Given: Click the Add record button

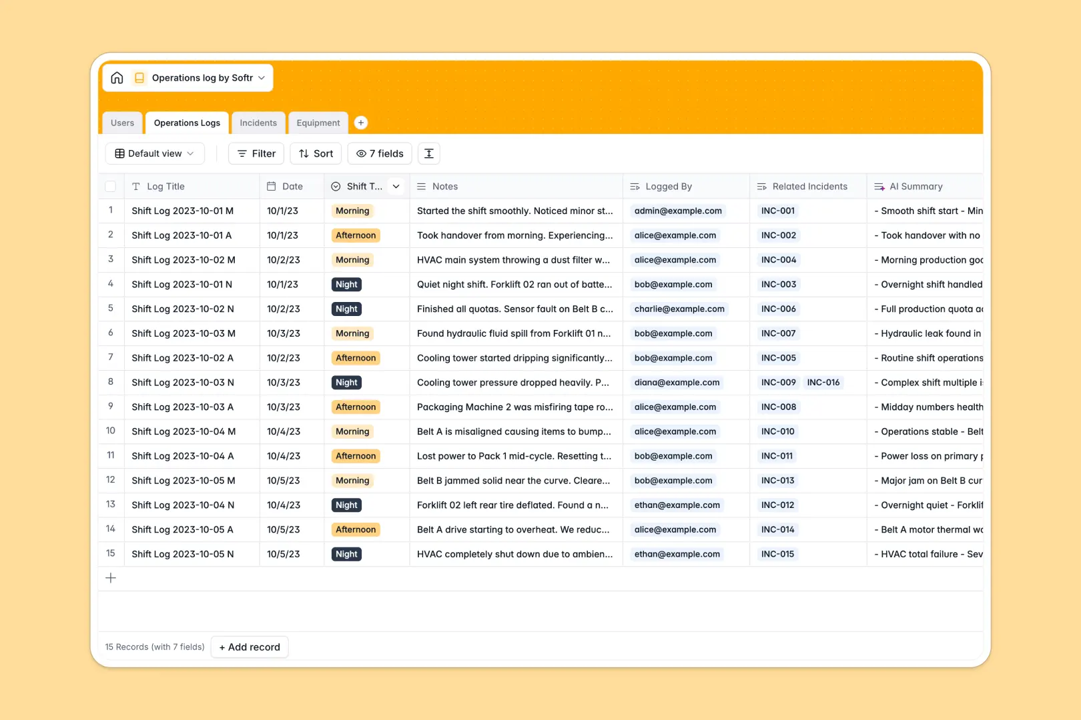Looking at the screenshot, I should (x=250, y=647).
